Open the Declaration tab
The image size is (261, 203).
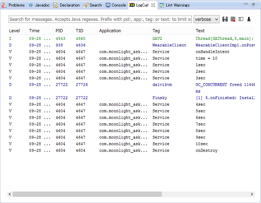67,5
